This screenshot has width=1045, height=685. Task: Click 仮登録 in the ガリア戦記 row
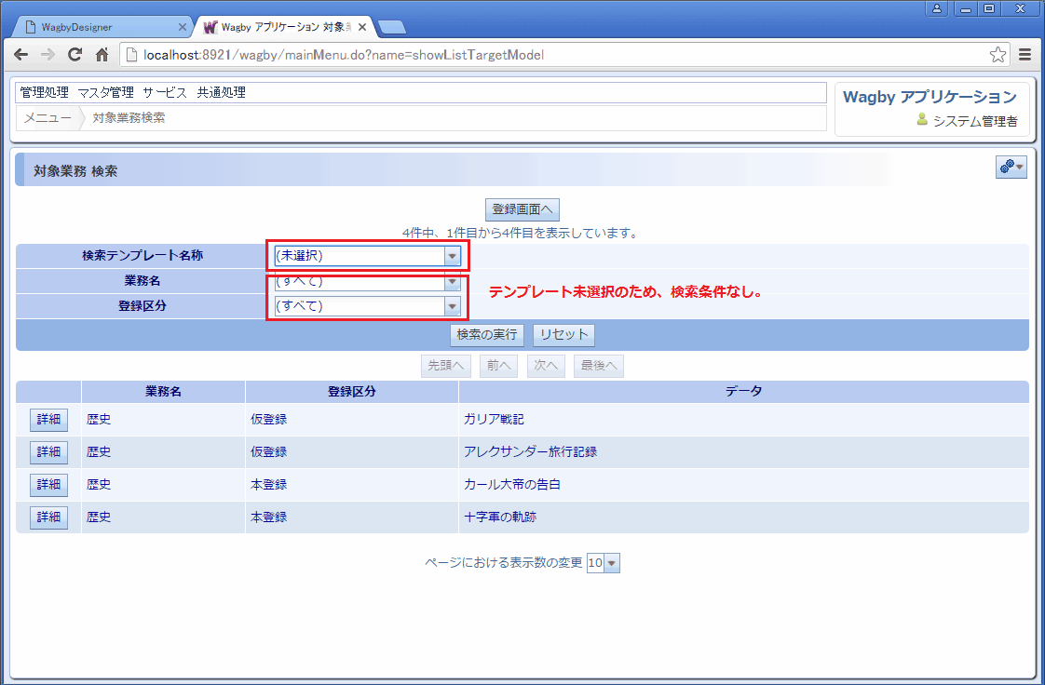click(x=268, y=420)
